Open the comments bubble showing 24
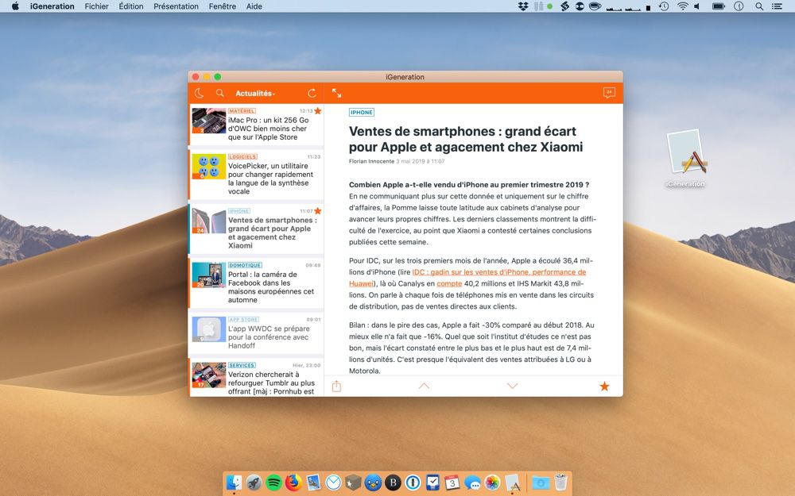This screenshot has height=496, width=795. coord(609,93)
